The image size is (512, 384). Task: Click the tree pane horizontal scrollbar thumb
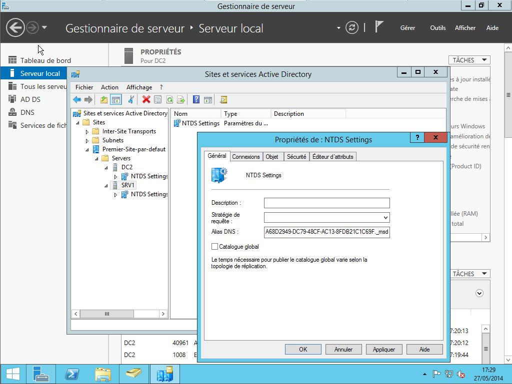(107, 314)
